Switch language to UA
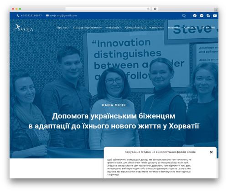This screenshot has width=228, height=192. coord(202,28)
